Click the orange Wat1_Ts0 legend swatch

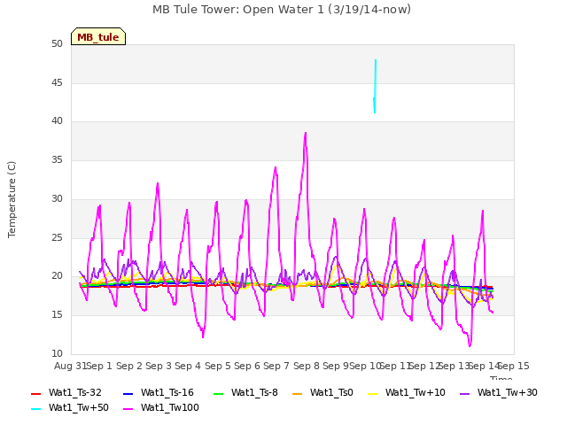pos(298,394)
